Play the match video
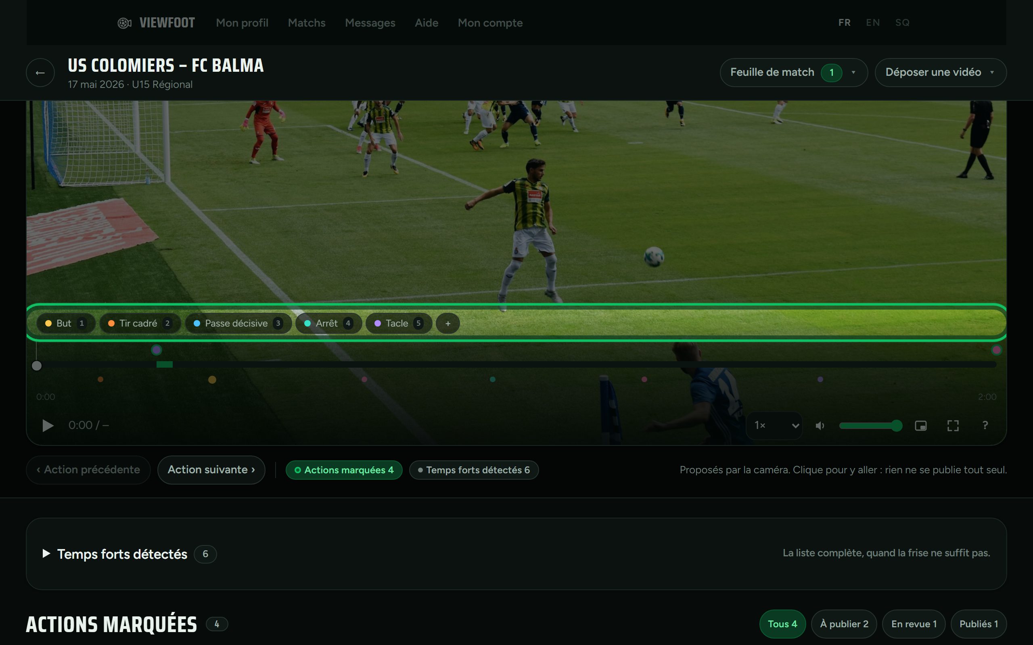The image size is (1033, 645). [48, 425]
